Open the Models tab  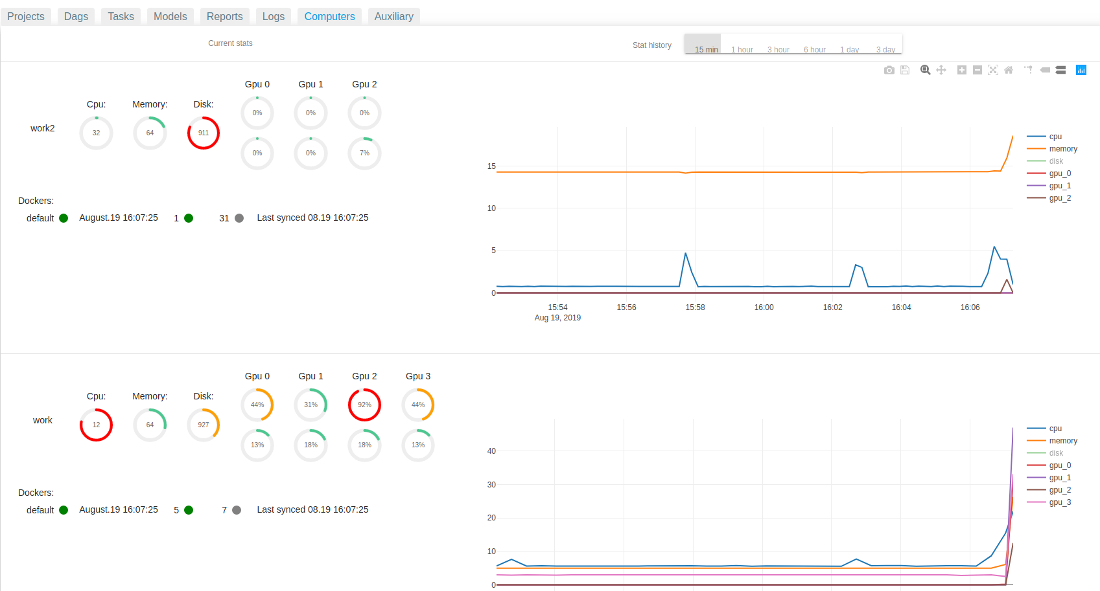pyautogui.click(x=170, y=16)
